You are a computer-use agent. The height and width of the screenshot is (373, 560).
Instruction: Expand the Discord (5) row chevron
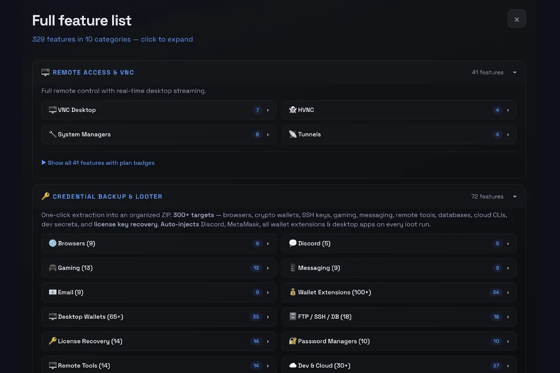[x=508, y=244]
